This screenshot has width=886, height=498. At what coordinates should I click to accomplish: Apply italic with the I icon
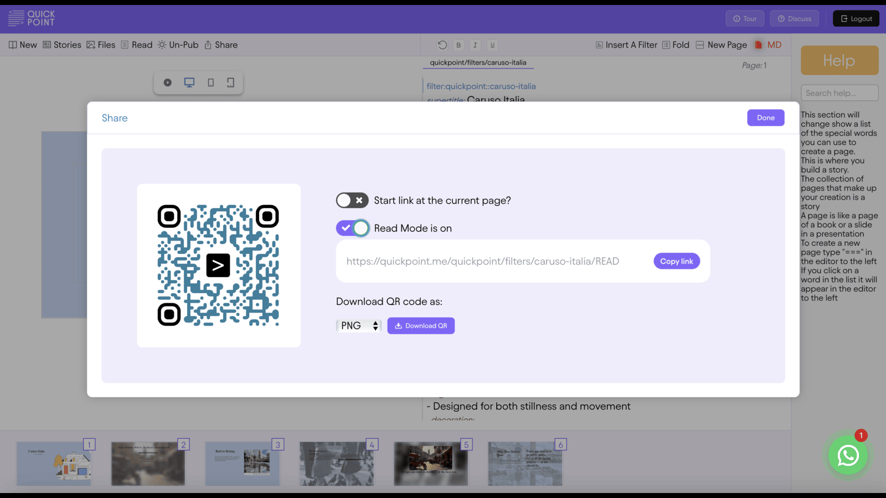click(x=475, y=45)
